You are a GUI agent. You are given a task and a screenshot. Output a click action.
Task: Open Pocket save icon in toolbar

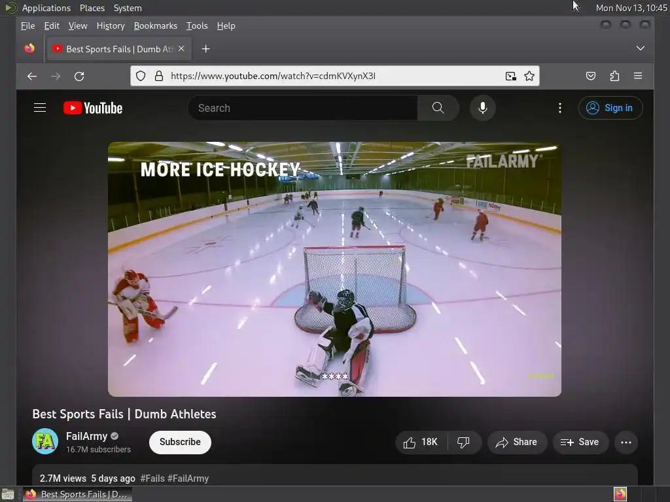click(591, 76)
